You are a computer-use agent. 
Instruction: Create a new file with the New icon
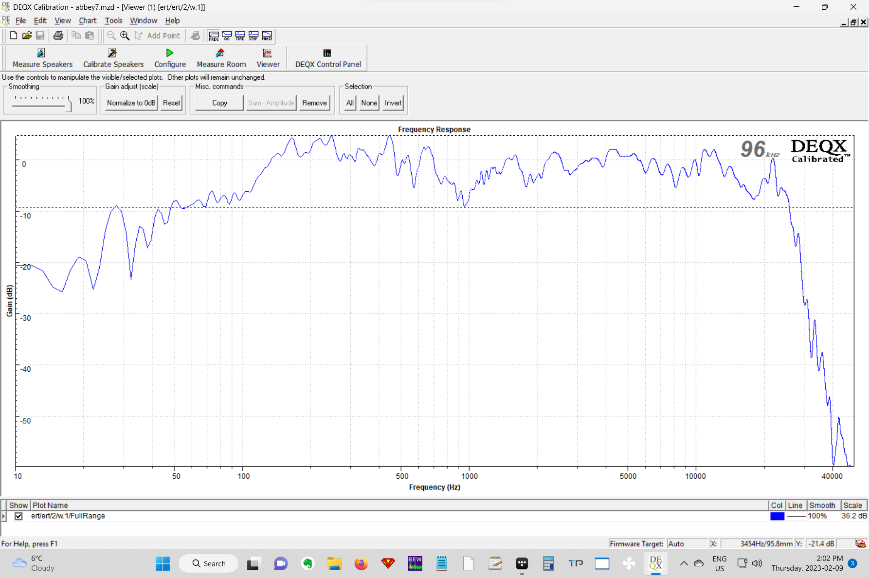[14, 36]
